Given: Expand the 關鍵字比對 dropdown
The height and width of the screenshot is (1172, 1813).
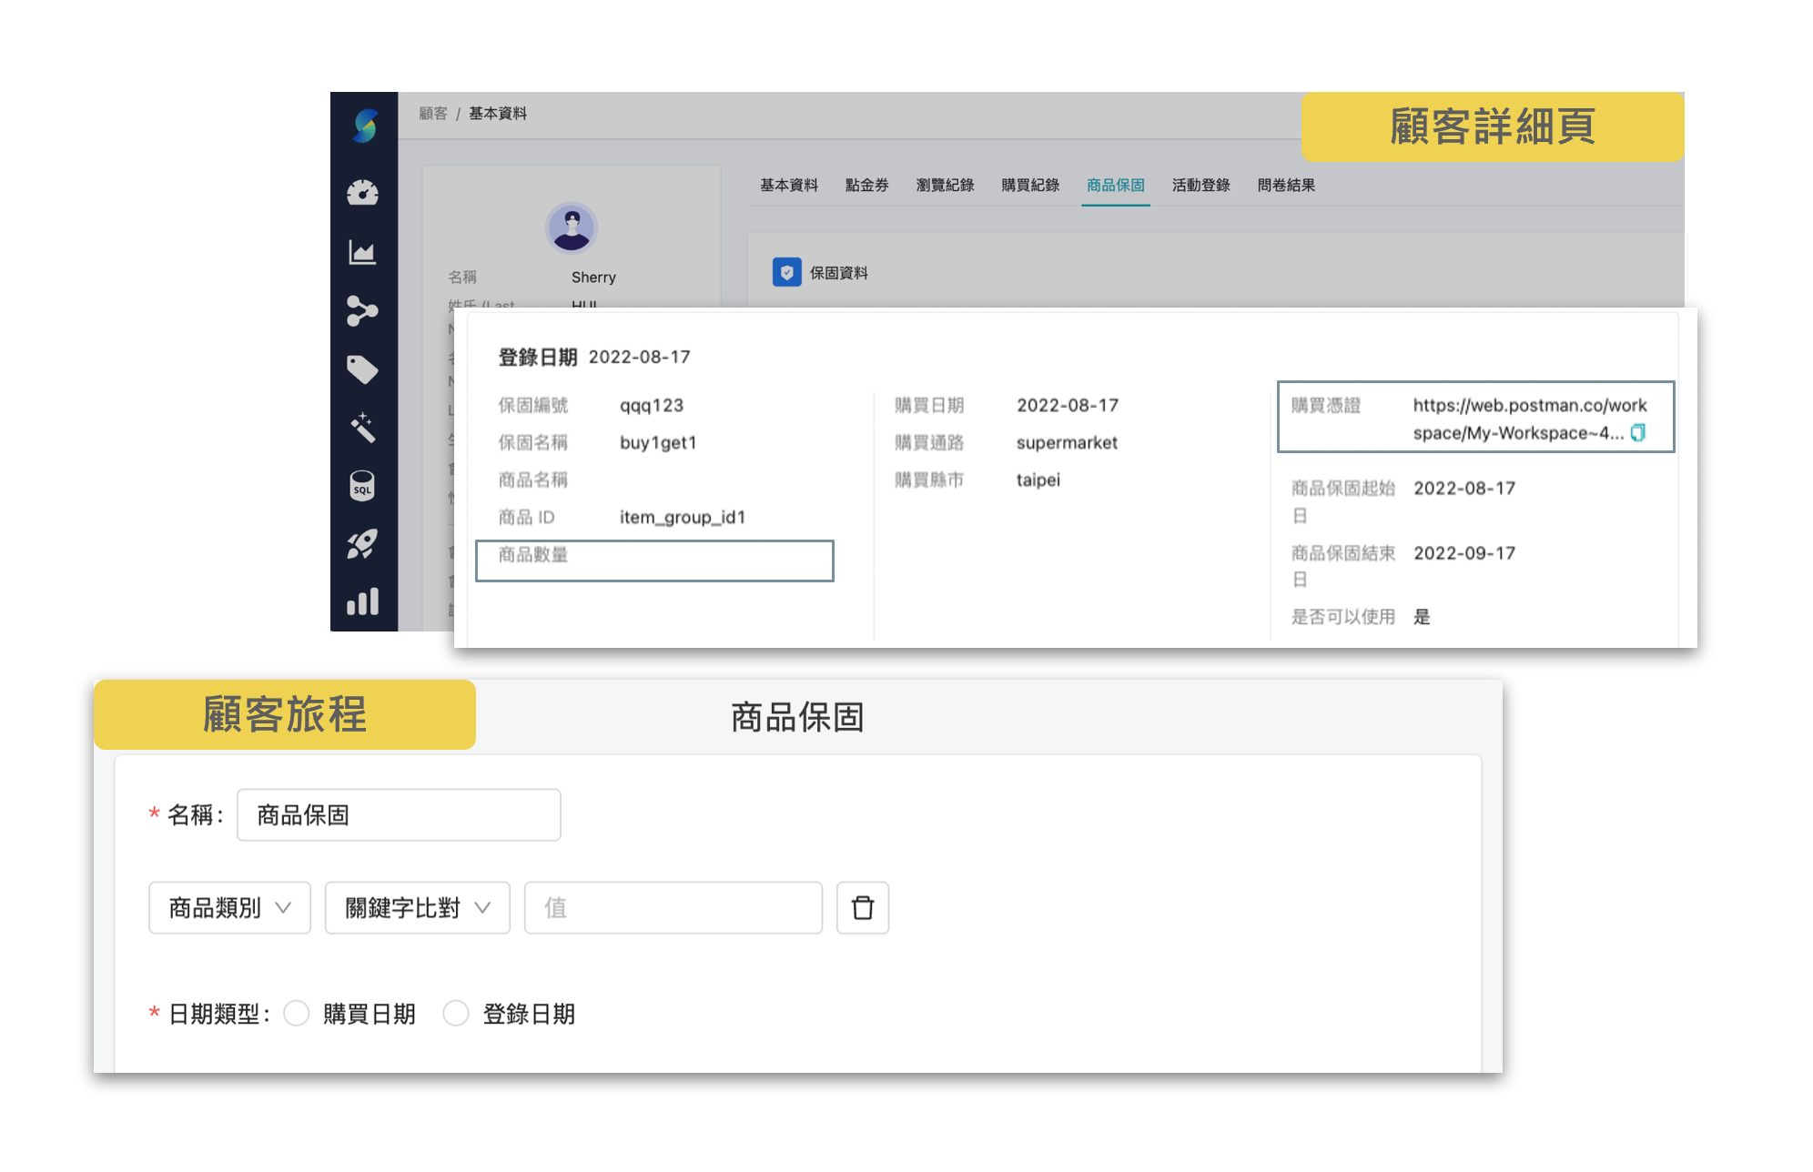Looking at the screenshot, I should tap(417, 907).
